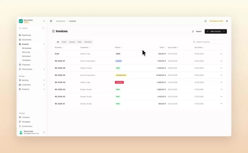The width and height of the screenshot is (248, 153).
Task: Open invoice Templates submenu item
Action: [x=26, y=60]
